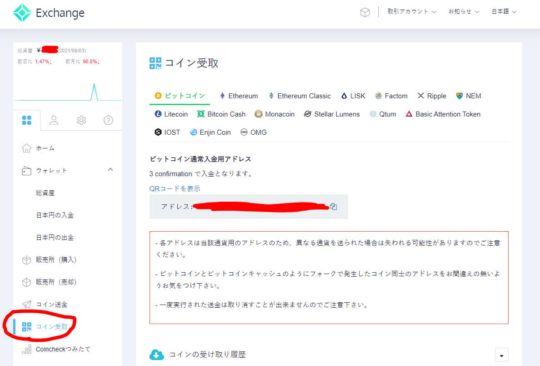Open the settings gear icon in the sidebar
540x366 pixels.
(x=81, y=120)
